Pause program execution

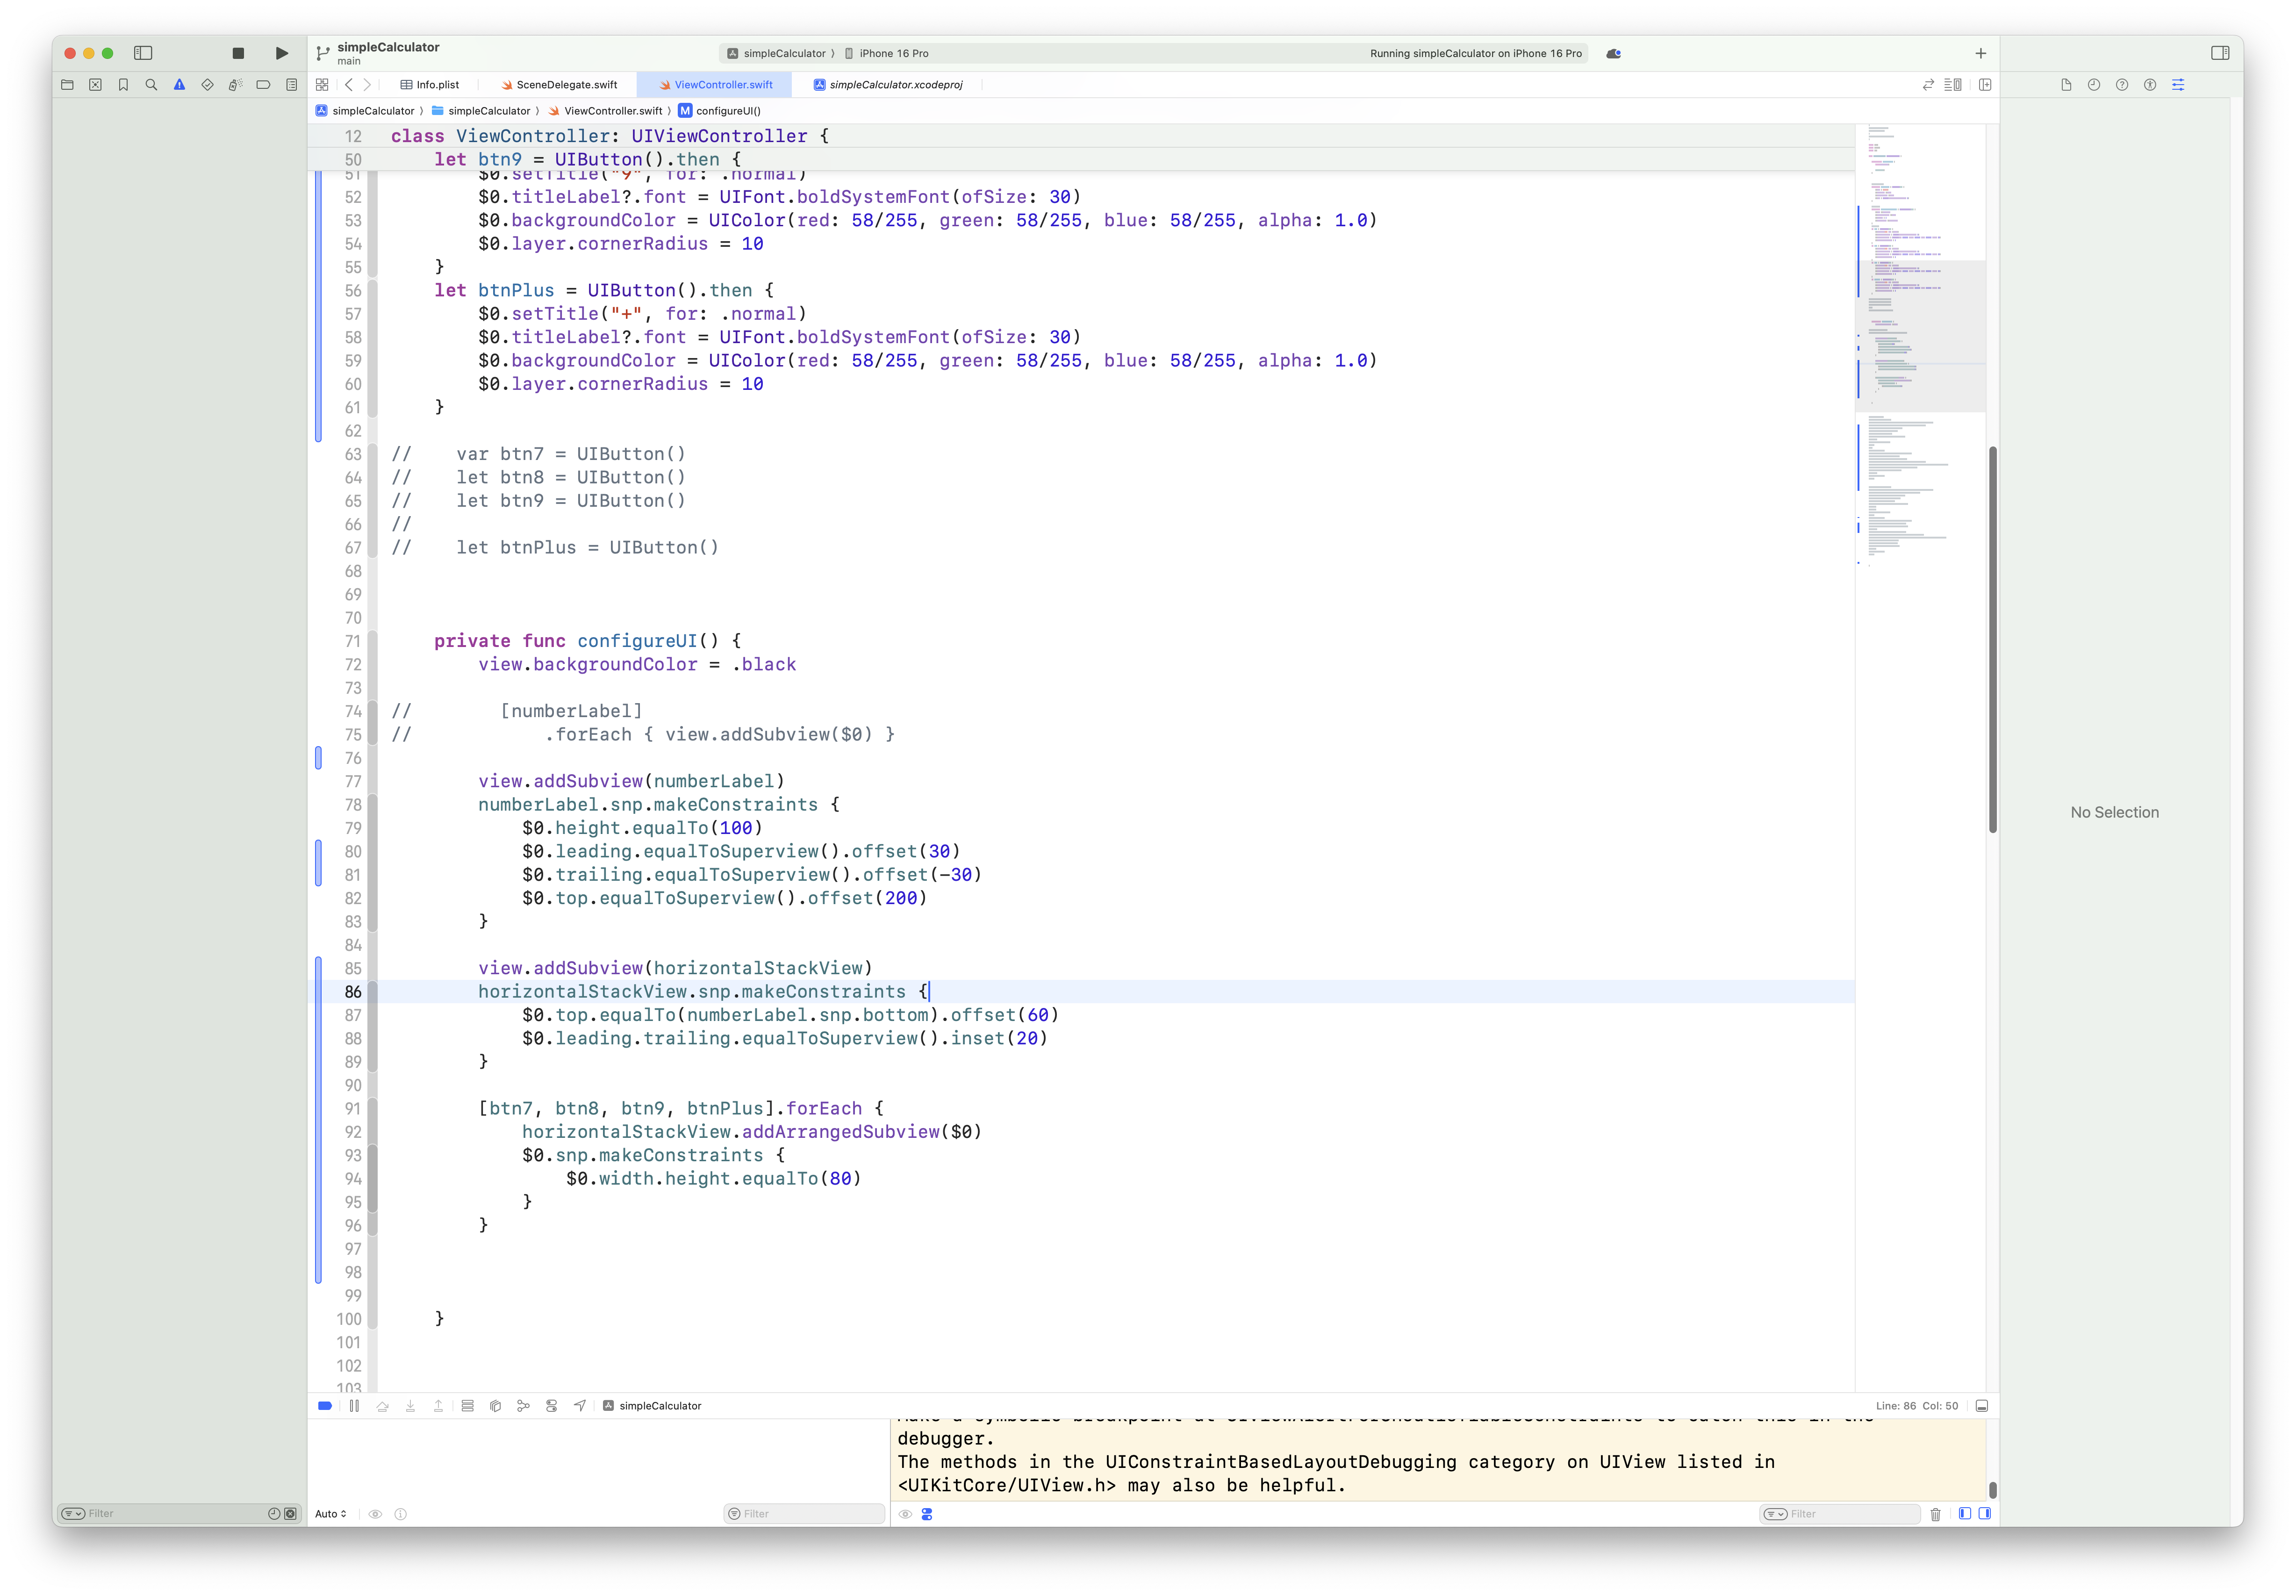[354, 1406]
